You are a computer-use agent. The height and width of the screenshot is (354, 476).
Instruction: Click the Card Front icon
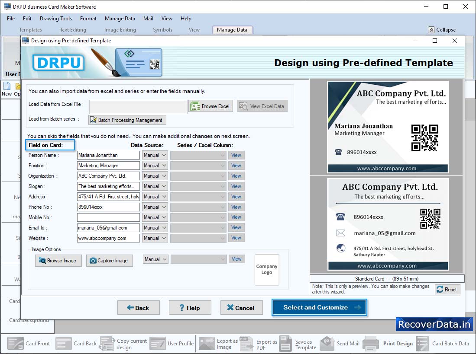pyautogui.click(x=15, y=343)
